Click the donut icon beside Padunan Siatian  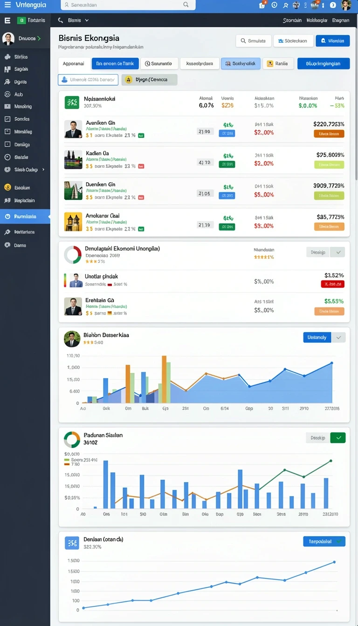72,439
